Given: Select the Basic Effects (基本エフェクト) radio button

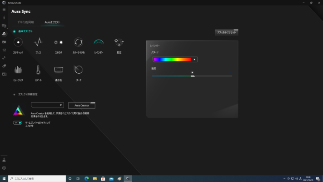Looking at the screenshot, I should [14, 31].
